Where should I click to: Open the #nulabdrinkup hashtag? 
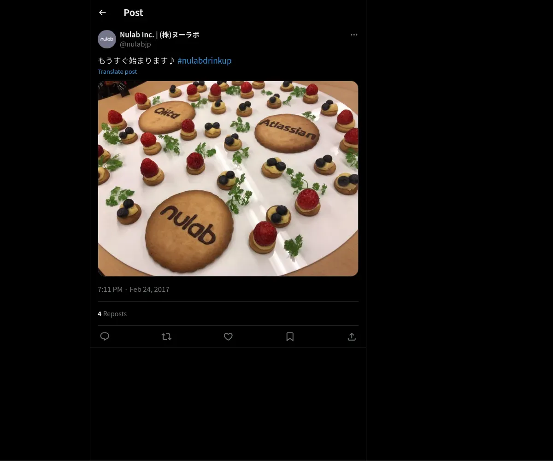pos(204,61)
